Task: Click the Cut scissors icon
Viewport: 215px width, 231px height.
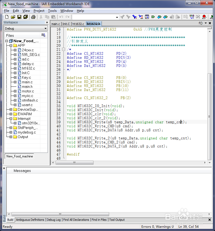Action: point(41,17)
